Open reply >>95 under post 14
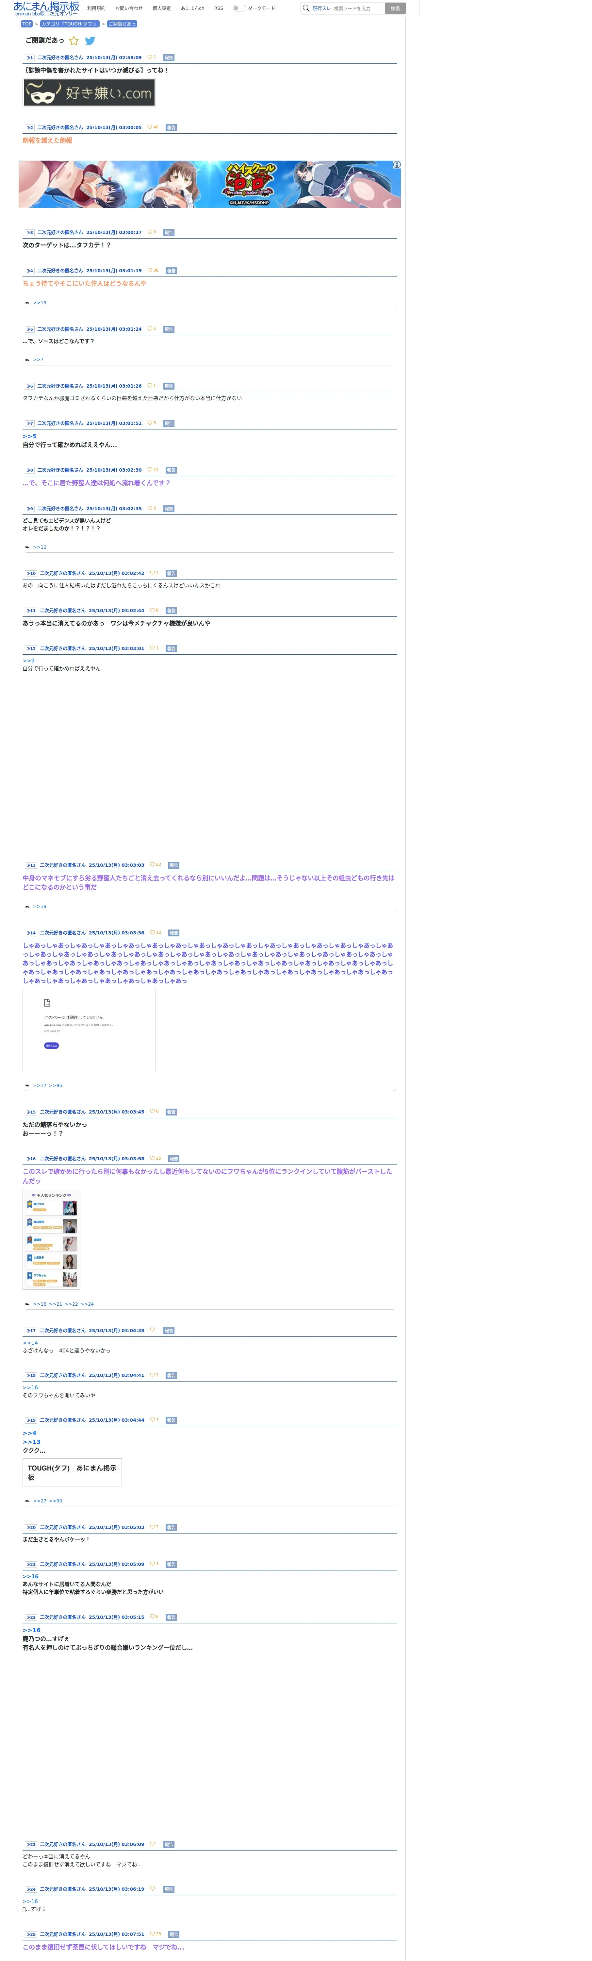Viewport: 592px width, 1961px height. [x=56, y=1085]
